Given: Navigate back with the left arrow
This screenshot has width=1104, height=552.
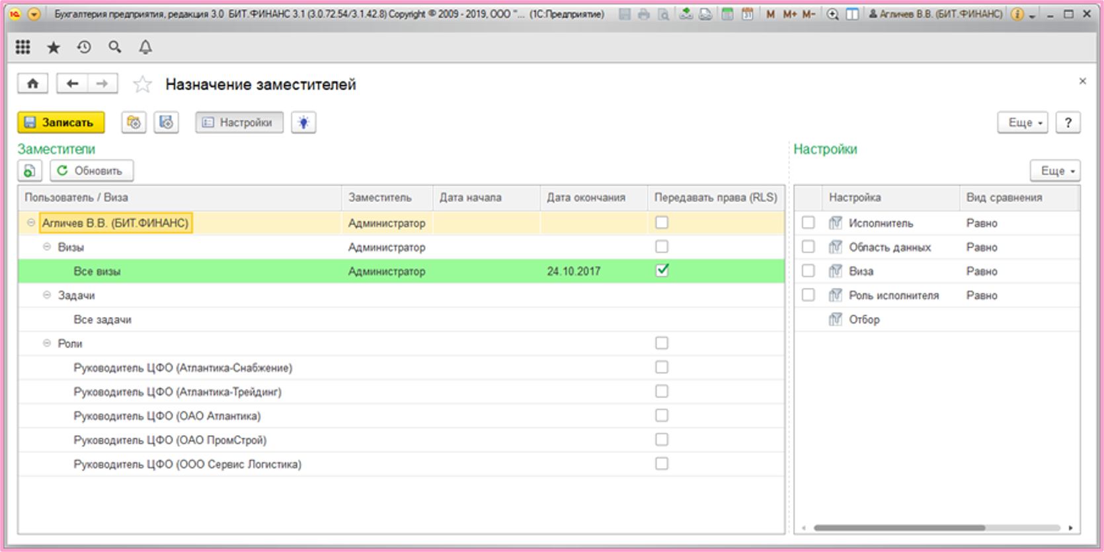Looking at the screenshot, I should point(72,83).
